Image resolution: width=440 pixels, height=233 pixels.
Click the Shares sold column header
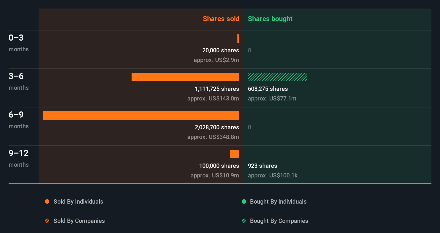click(x=221, y=19)
